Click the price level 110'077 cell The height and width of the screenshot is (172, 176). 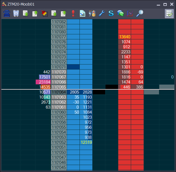point(59,37)
